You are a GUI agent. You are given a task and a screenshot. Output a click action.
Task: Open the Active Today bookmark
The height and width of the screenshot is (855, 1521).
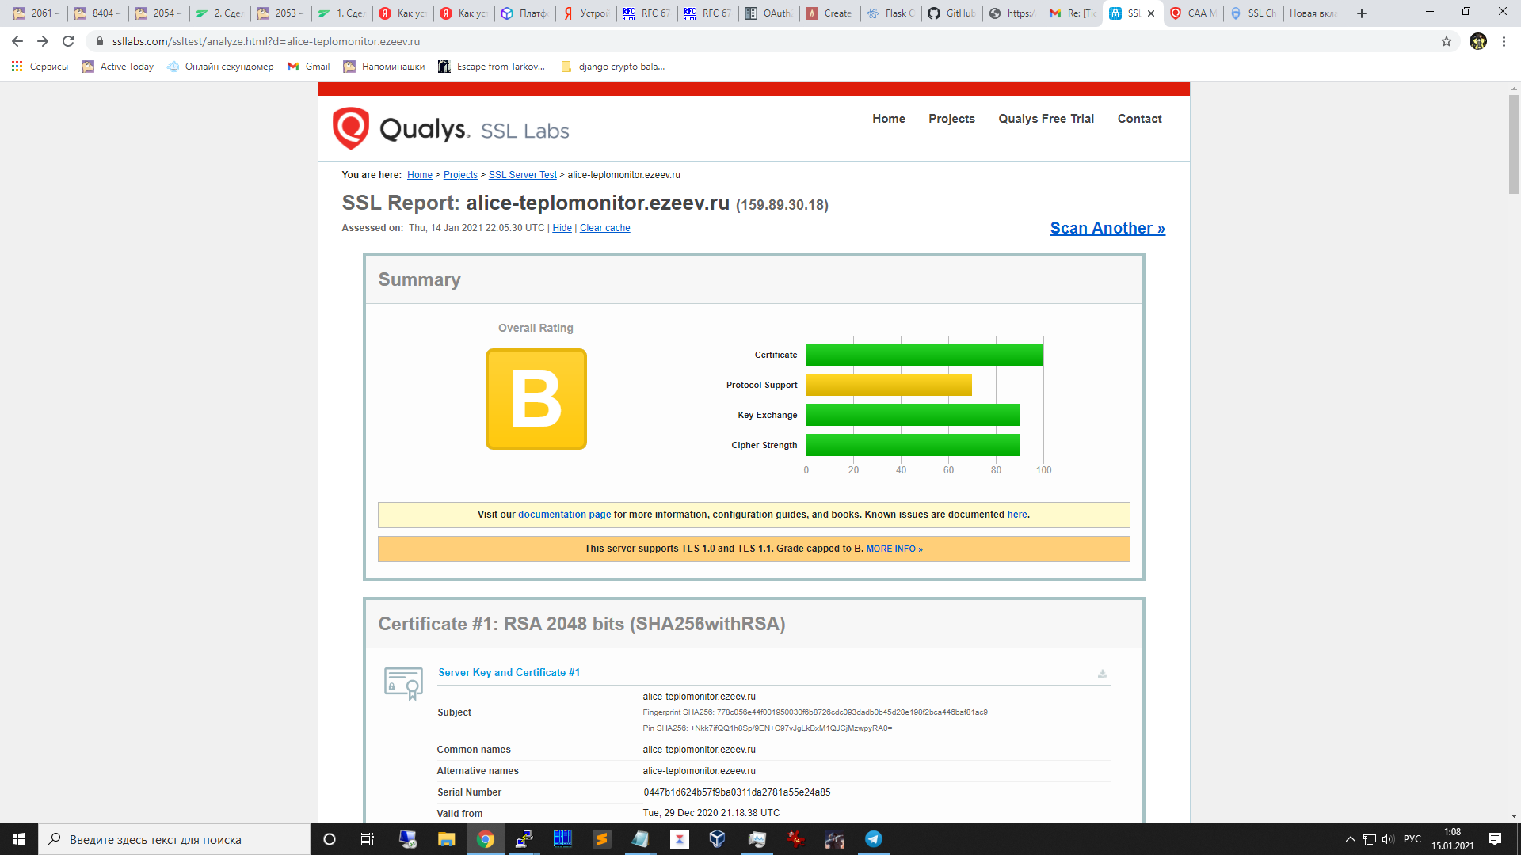click(x=118, y=66)
